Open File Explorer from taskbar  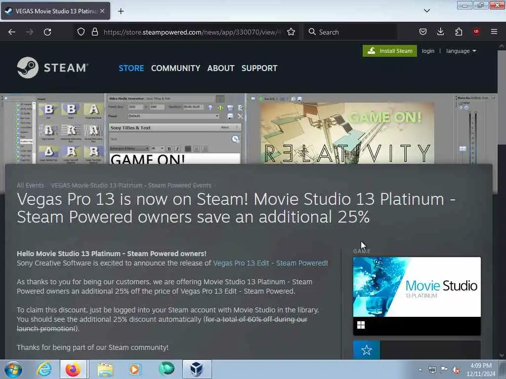tap(105, 369)
